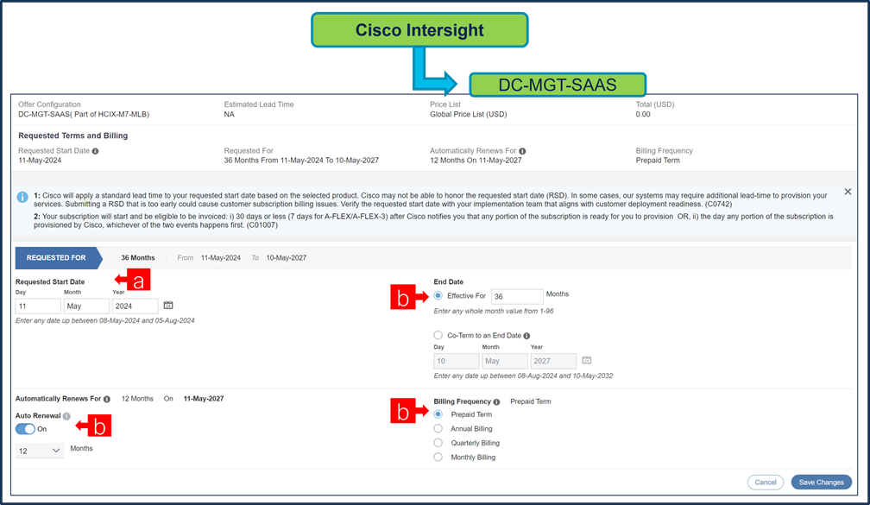Turn off the Auto Renewal switch
The image size is (870, 505).
(x=25, y=429)
